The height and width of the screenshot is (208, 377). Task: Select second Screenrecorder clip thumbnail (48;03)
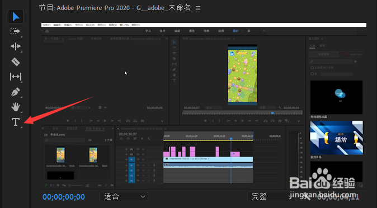93,155
